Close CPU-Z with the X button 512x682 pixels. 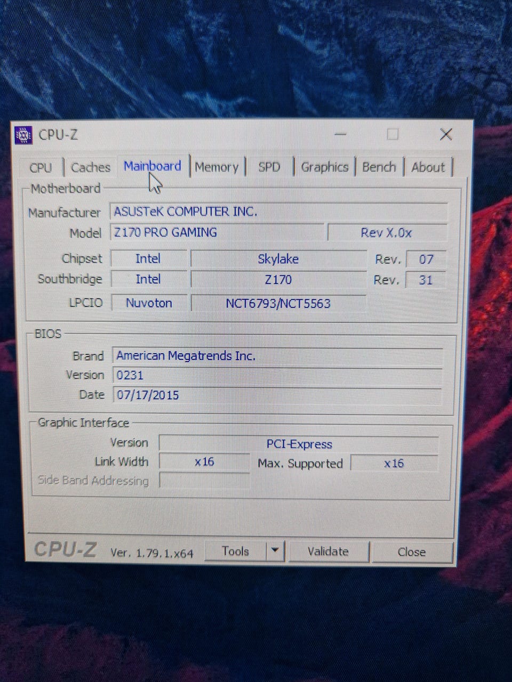coord(446,134)
